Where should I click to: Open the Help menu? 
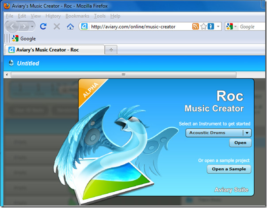[x=115, y=16]
